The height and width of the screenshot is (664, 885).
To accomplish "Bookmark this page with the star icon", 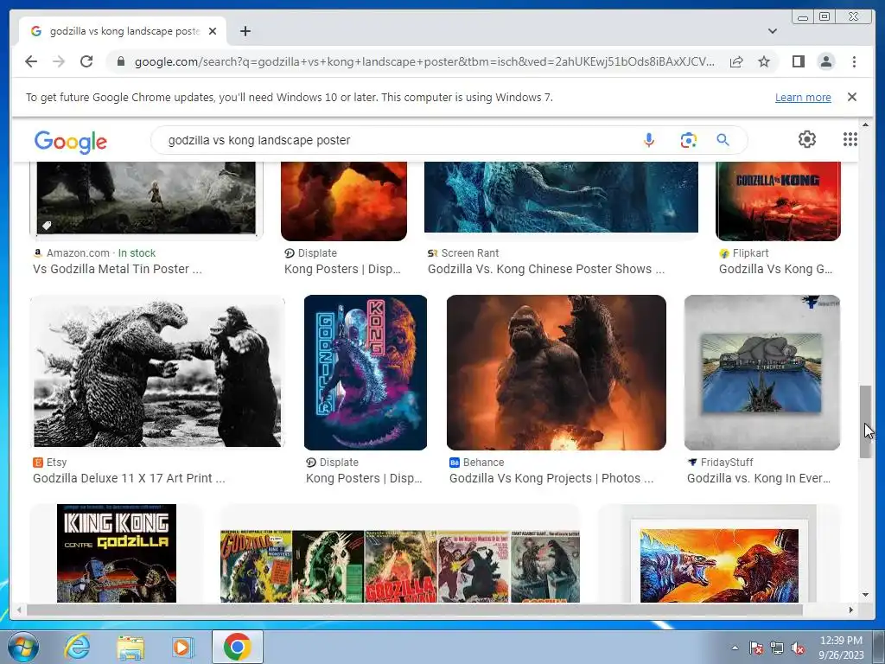I will pos(764,61).
